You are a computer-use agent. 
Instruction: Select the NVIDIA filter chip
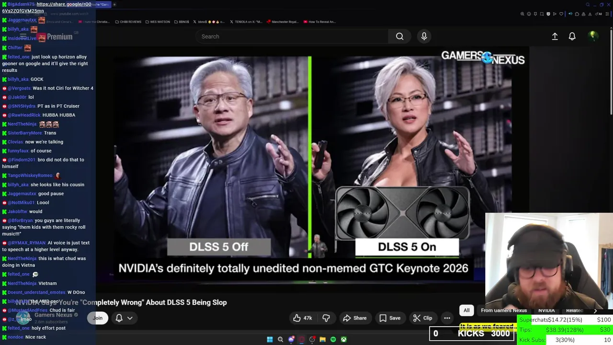pyautogui.click(x=546, y=310)
